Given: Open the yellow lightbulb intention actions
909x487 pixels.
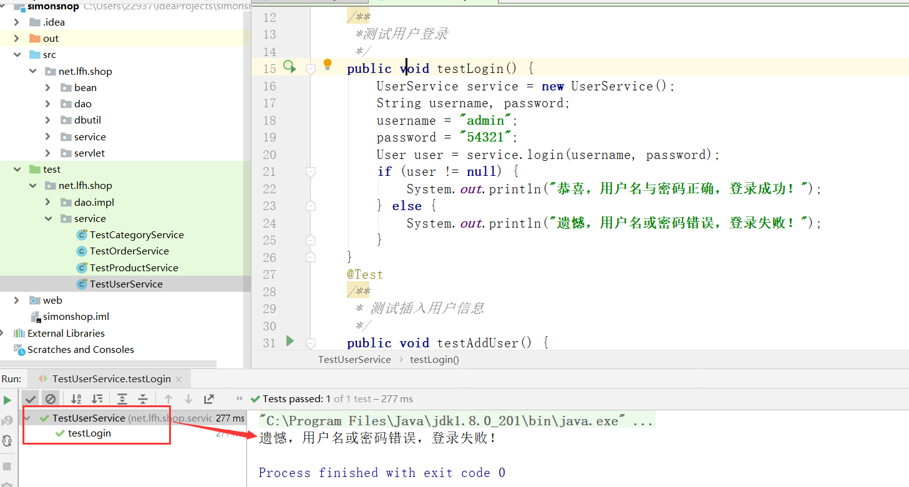Looking at the screenshot, I should (328, 65).
